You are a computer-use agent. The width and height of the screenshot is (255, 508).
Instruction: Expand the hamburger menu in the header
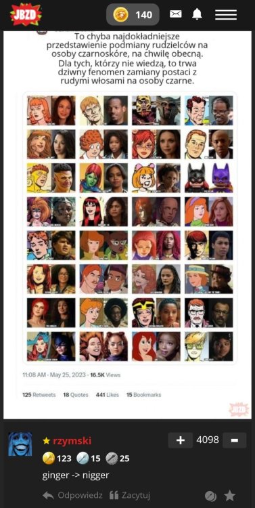(x=226, y=15)
